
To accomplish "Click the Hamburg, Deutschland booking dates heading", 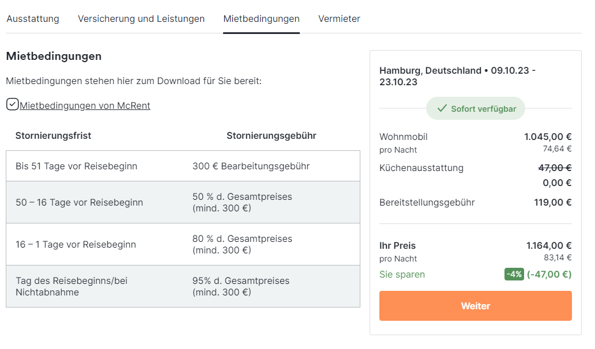I will pyautogui.click(x=457, y=76).
